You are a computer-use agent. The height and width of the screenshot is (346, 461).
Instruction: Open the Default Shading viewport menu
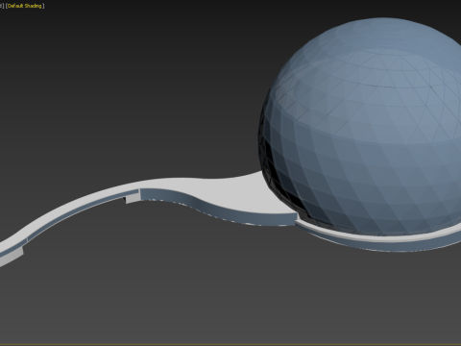(x=25, y=6)
